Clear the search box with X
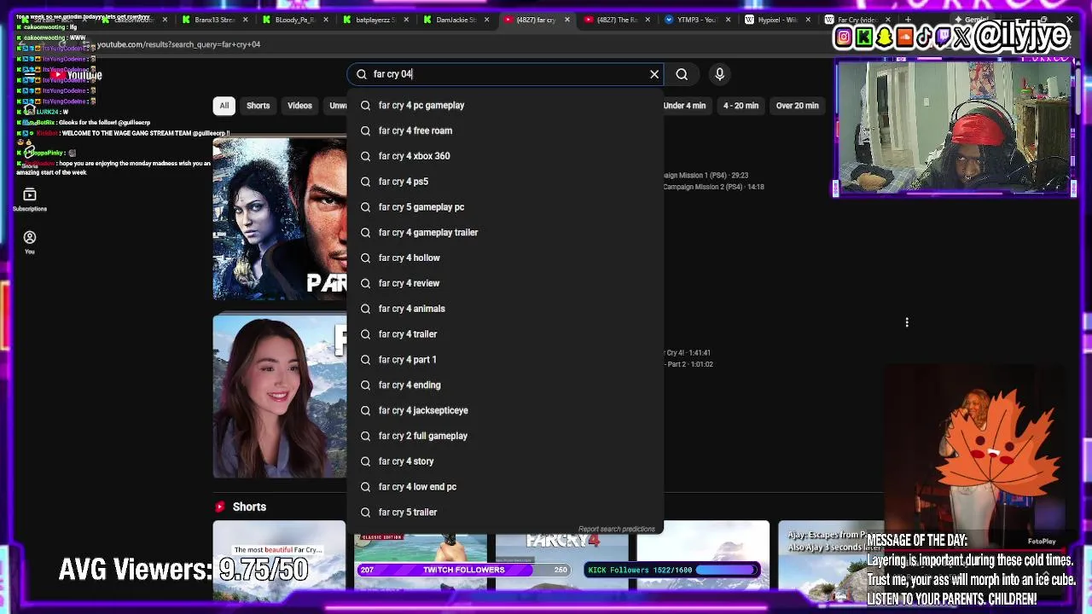The height and width of the screenshot is (614, 1092). 654,74
